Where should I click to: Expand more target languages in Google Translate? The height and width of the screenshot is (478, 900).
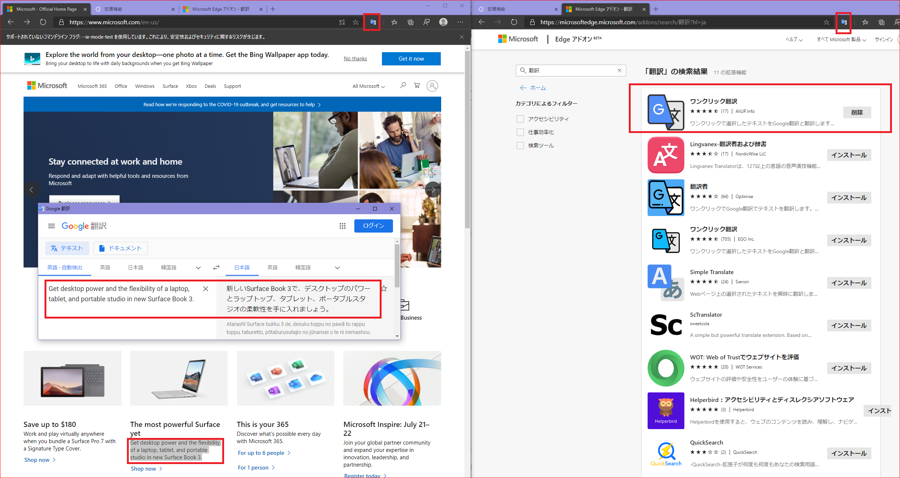pos(337,268)
